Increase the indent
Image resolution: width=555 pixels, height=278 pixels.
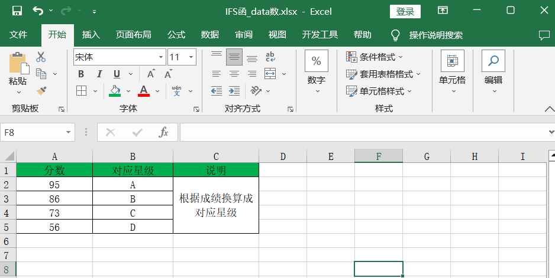(x=234, y=91)
